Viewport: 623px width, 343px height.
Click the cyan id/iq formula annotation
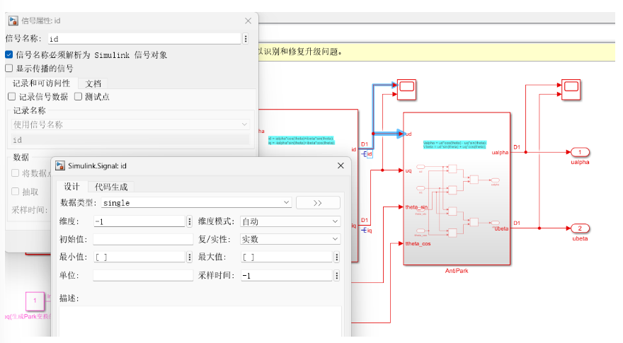[302, 141]
